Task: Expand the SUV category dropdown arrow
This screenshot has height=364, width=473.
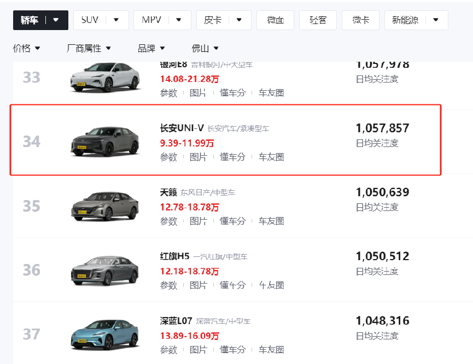Action: click(116, 20)
